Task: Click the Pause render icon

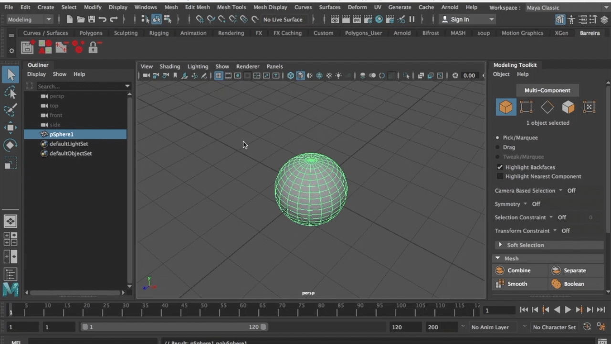Action: [x=412, y=20]
